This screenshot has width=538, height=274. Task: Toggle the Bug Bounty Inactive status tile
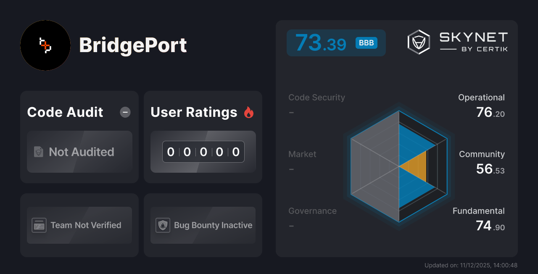point(203,225)
